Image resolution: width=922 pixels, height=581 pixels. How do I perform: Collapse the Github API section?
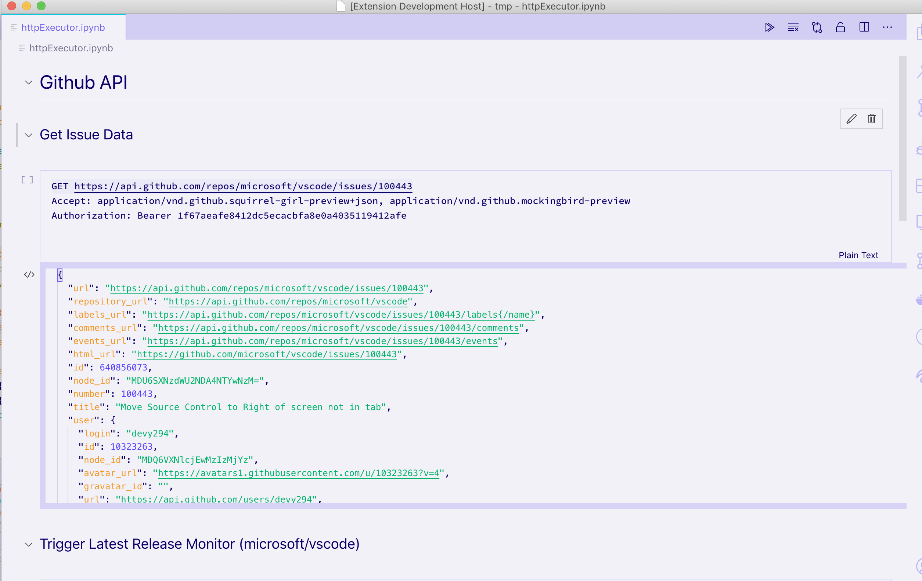[29, 83]
